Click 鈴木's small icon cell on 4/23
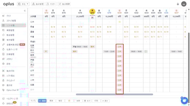 (x=146, y=51)
